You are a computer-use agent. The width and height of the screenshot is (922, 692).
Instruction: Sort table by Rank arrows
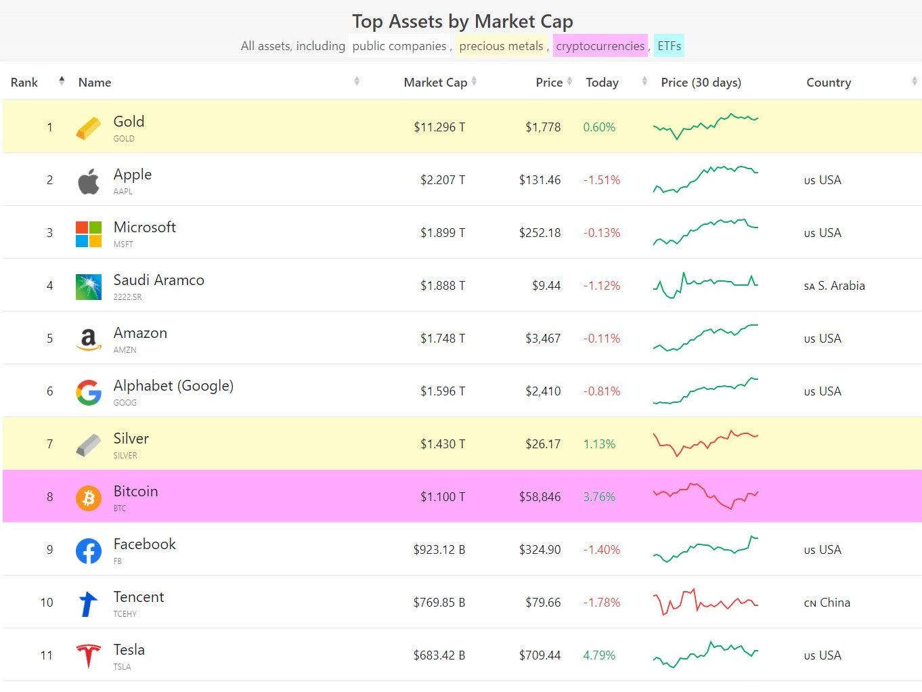[x=62, y=81]
